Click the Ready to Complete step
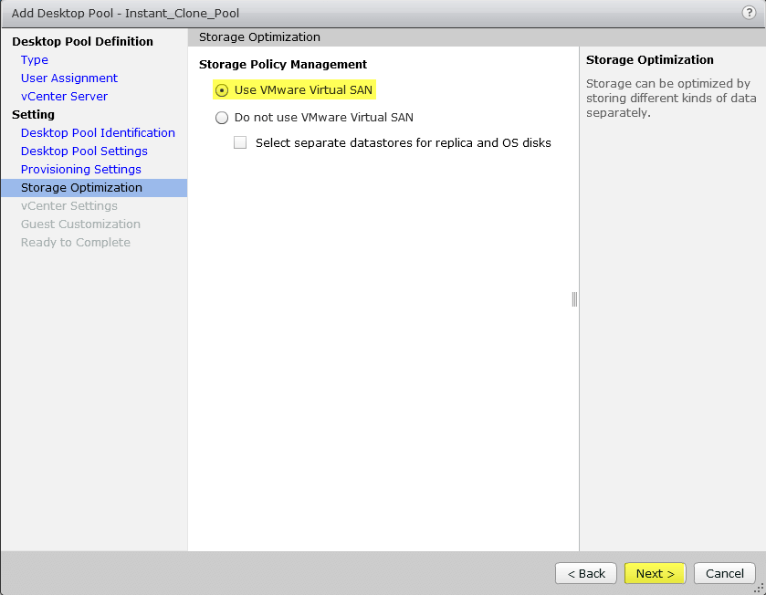The height and width of the screenshot is (595, 766). 76,243
